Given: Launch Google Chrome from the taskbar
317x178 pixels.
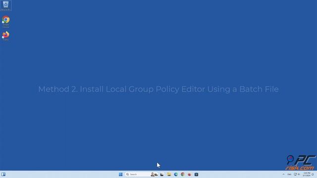Looking at the screenshot, I should coord(183,175).
